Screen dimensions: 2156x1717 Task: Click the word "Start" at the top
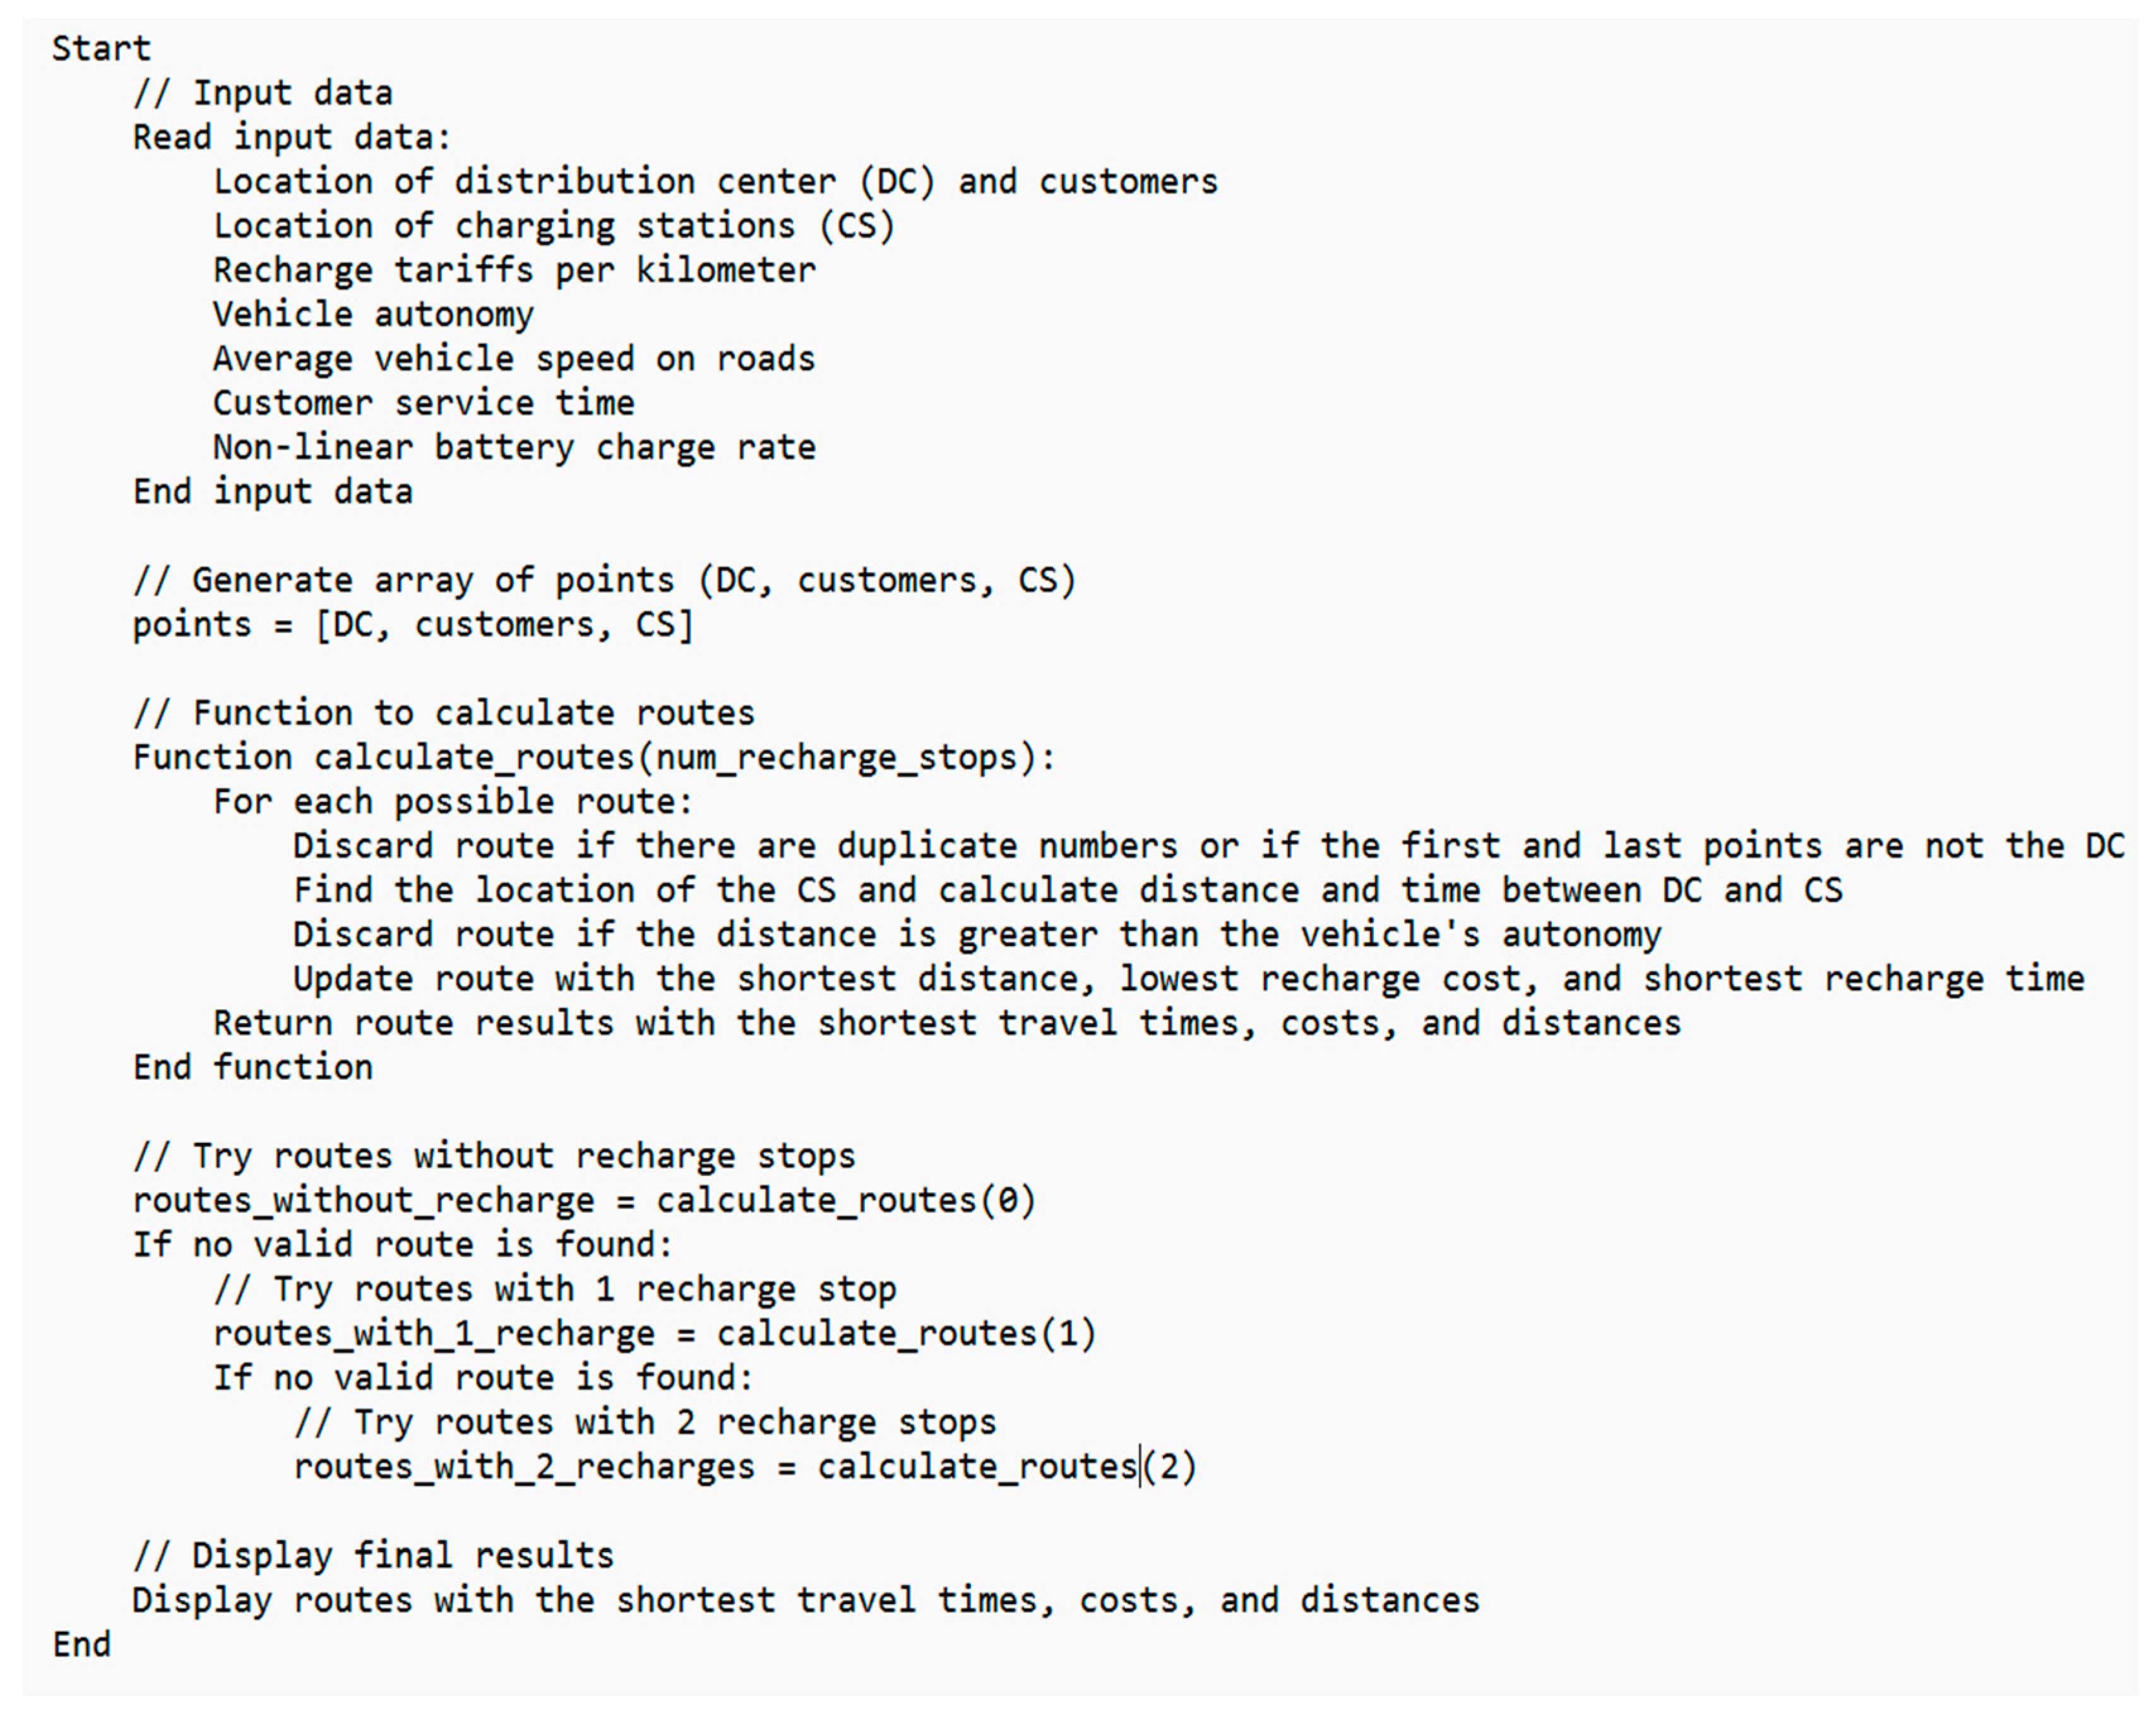(101, 49)
